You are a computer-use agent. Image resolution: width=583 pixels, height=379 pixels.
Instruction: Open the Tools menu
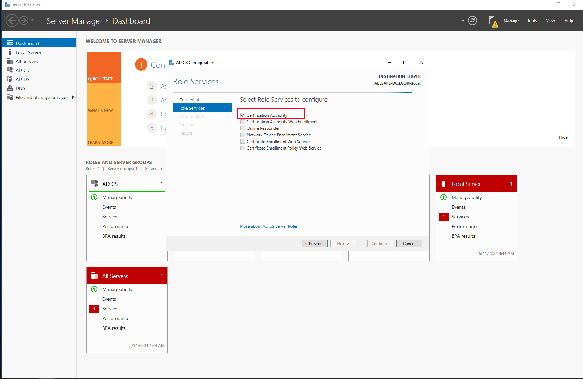(x=532, y=21)
